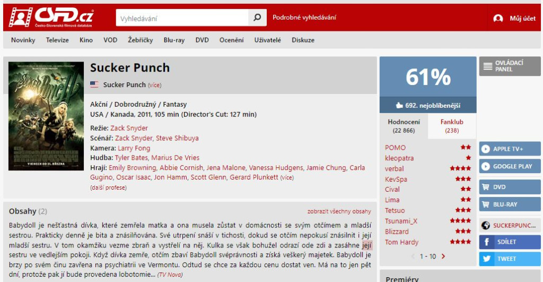Expand more titles with (více) next to Sucker Punch
Image resolution: width=543 pixels, height=282 pixels.
point(154,85)
